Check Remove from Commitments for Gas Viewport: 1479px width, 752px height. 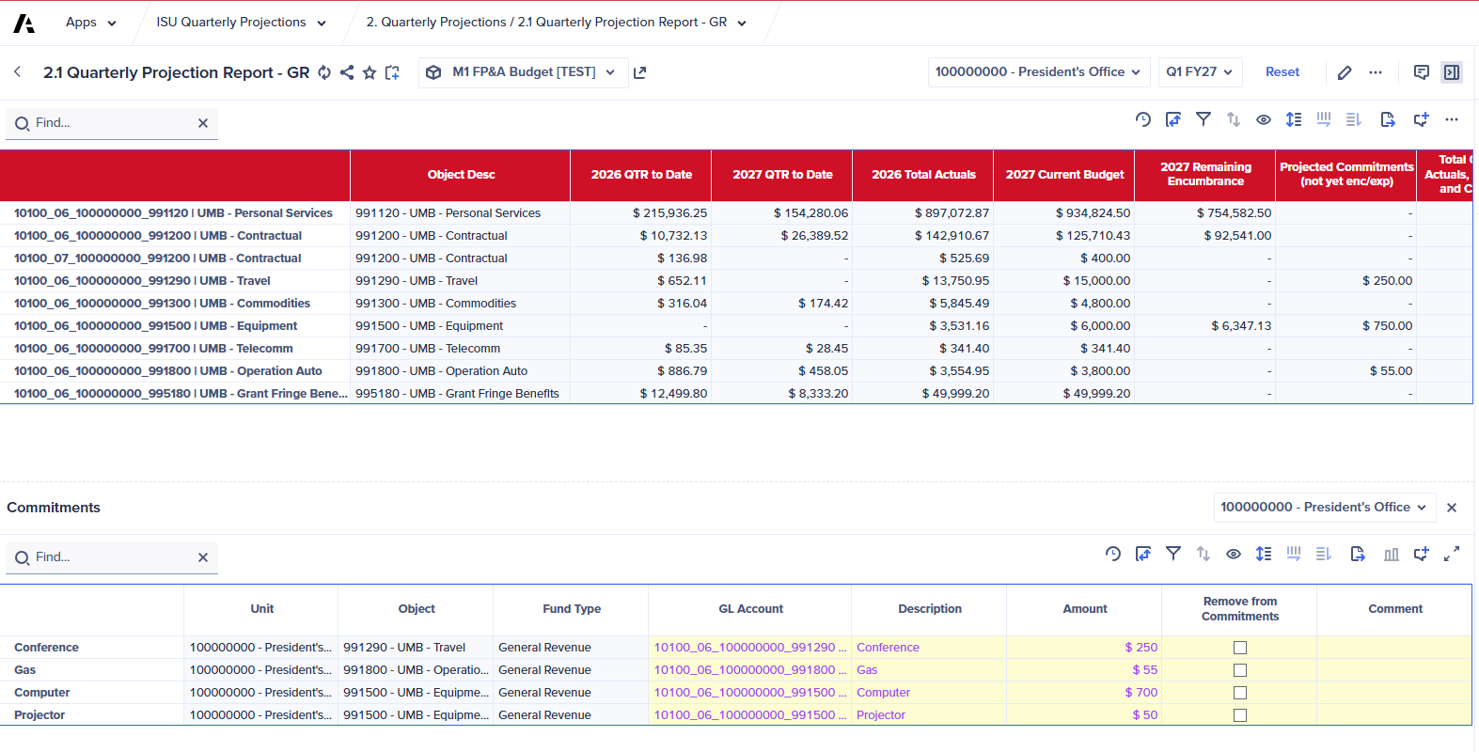click(1240, 670)
